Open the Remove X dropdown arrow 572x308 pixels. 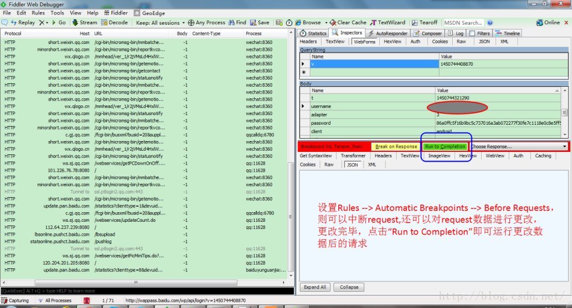coord(47,23)
